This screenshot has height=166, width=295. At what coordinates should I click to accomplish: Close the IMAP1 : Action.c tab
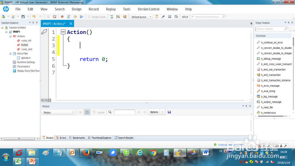[x=71, y=24]
